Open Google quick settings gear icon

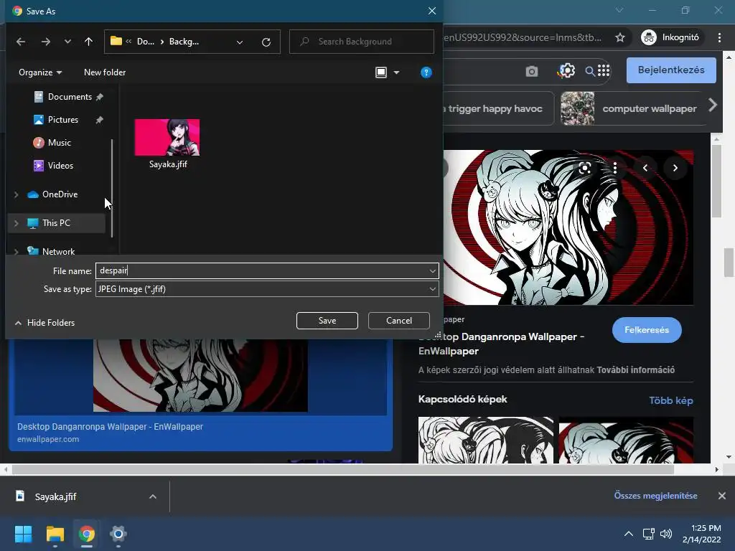(567, 71)
